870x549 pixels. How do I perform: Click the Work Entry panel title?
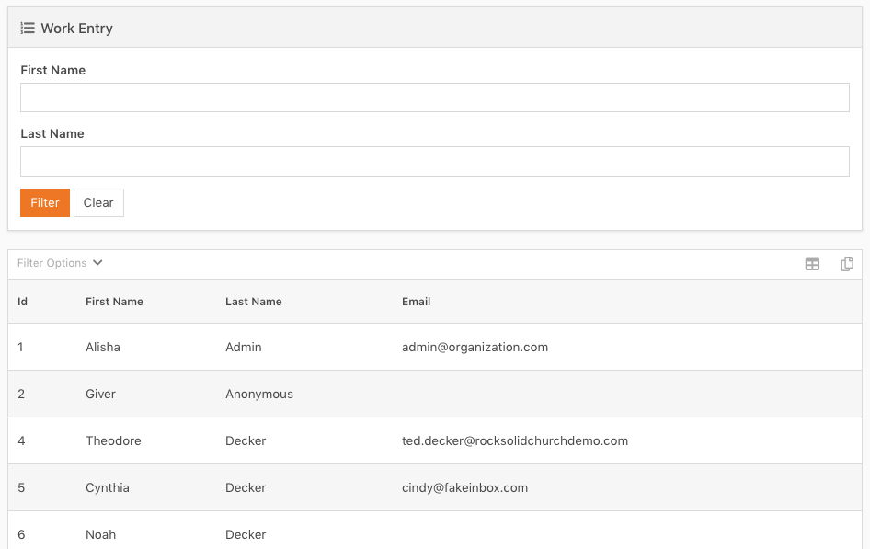76,28
